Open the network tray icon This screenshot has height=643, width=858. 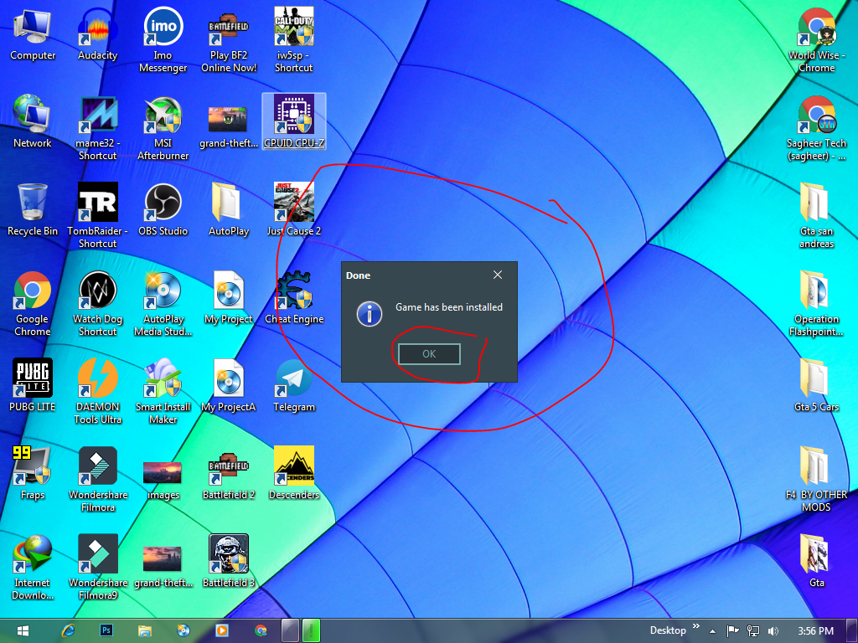753,631
